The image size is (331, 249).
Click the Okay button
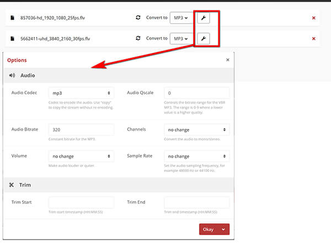tap(208, 229)
